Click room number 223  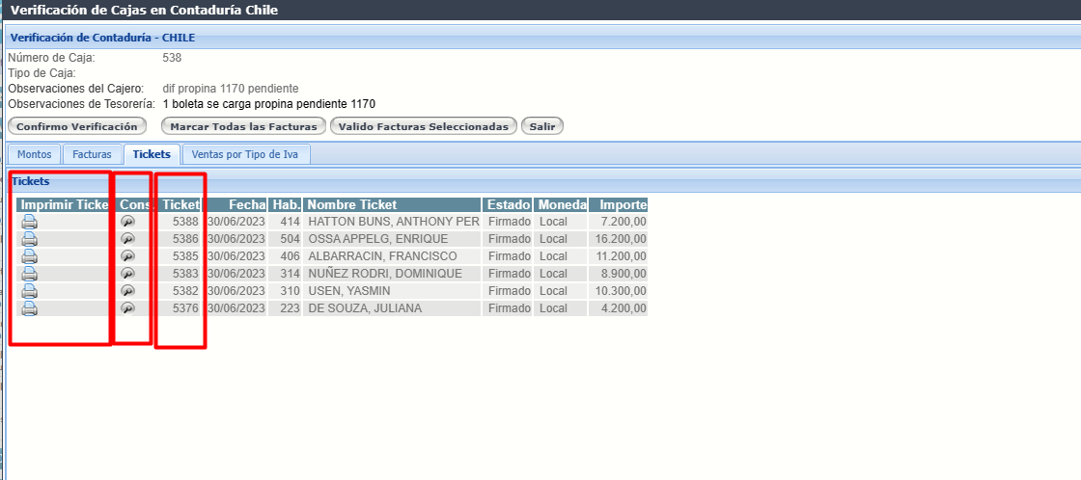click(290, 307)
